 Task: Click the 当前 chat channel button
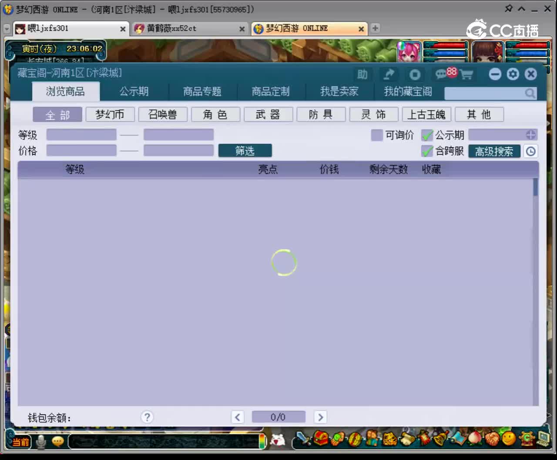pyautogui.click(x=20, y=442)
